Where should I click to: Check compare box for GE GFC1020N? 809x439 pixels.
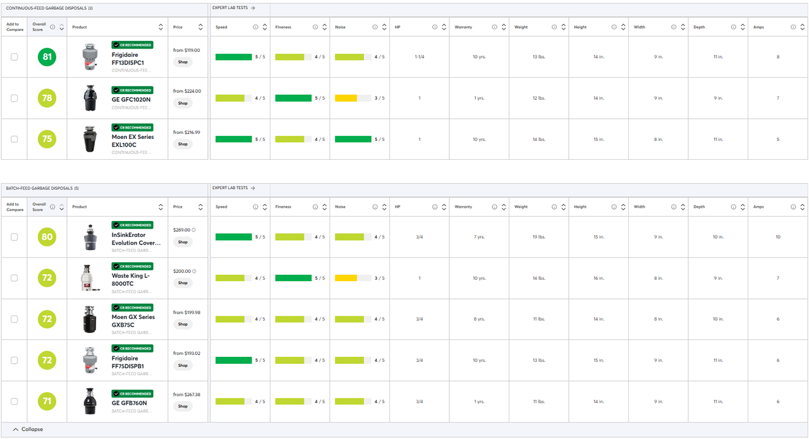pyautogui.click(x=14, y=98)
